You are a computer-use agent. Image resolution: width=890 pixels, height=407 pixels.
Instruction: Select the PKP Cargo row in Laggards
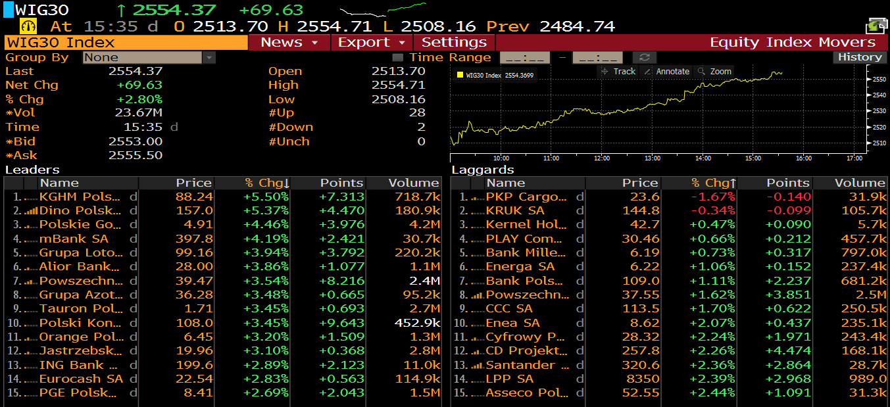(x=526, y=197)
